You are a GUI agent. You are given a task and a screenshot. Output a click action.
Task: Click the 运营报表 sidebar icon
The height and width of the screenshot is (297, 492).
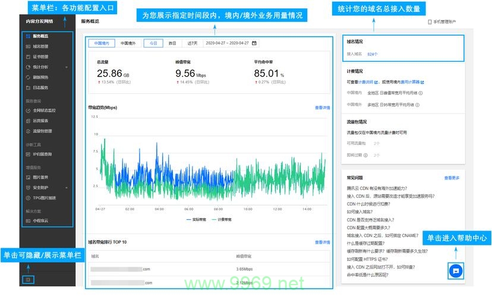click(x=29, y=121)
